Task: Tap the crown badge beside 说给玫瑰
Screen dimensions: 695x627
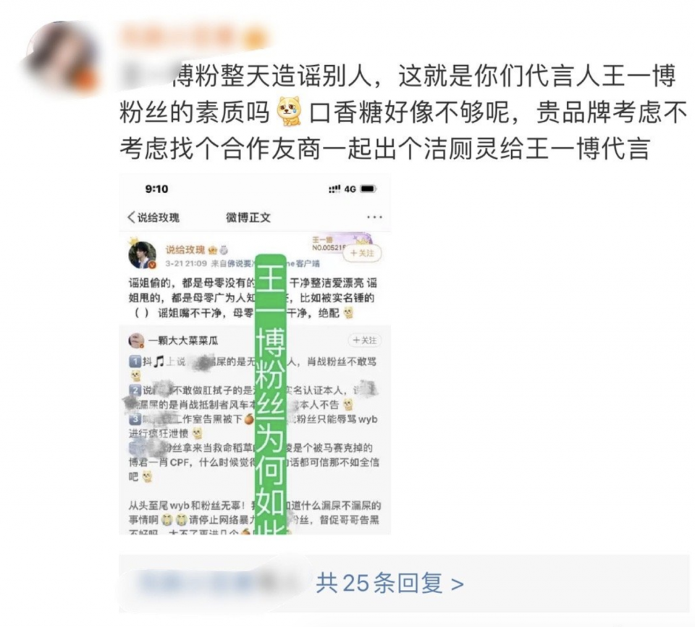Action: pos(212,250)
